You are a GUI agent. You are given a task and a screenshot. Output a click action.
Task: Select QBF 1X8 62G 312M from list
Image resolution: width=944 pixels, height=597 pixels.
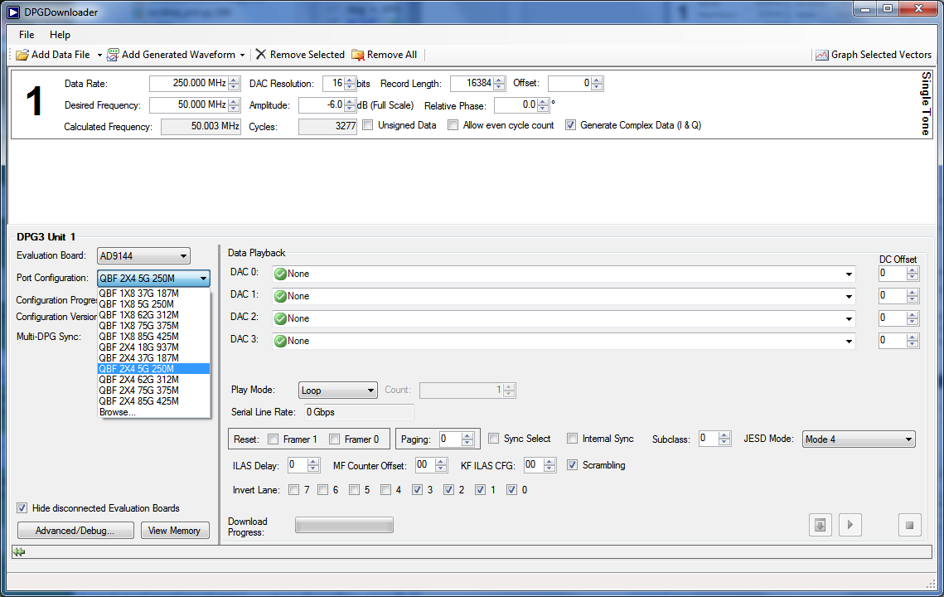pyautogui.click(x=138, y=315)
